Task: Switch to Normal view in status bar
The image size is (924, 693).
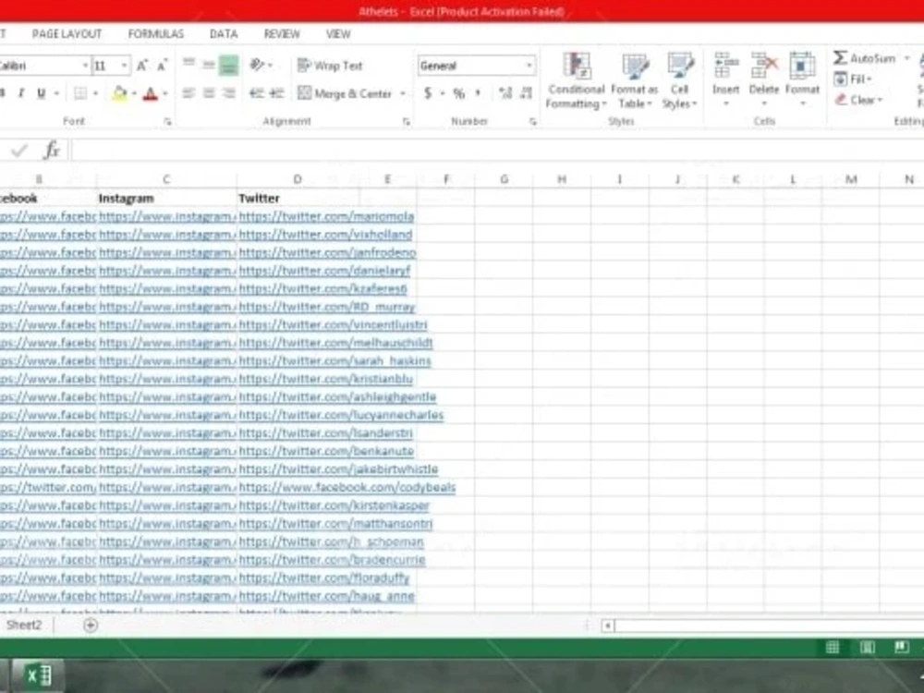Action: 833,647
